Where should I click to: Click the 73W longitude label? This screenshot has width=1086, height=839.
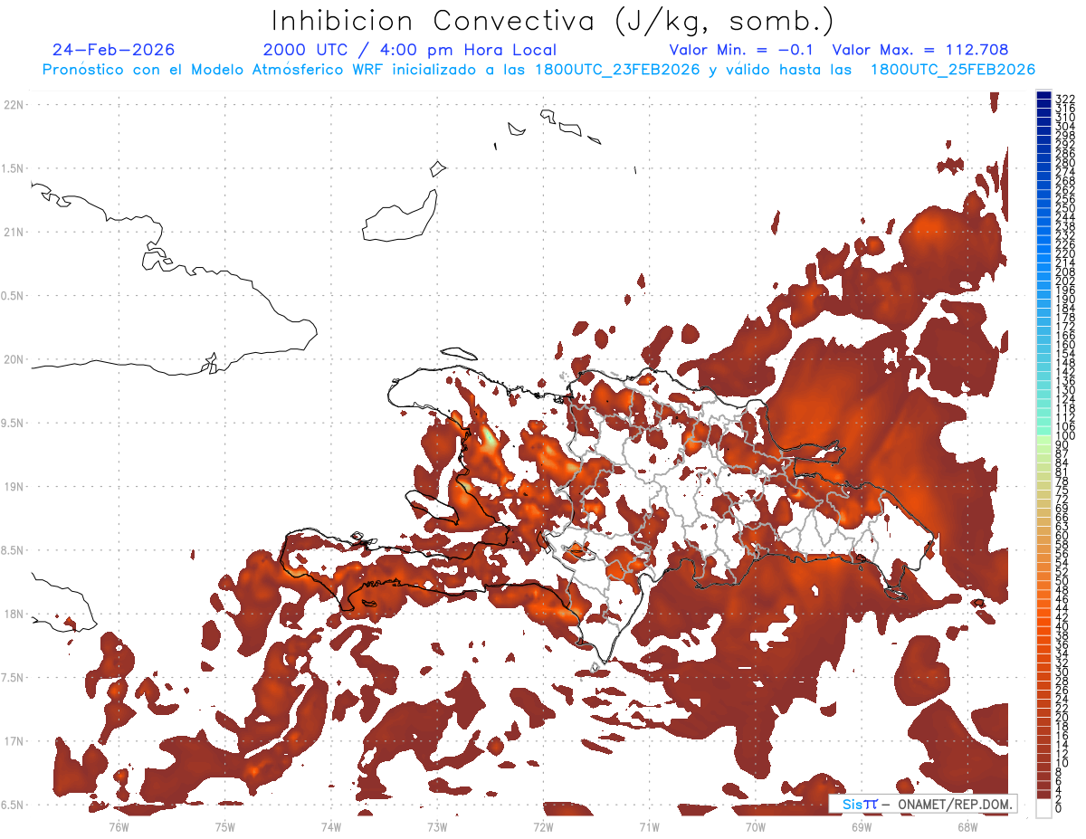pyautogui.click(x=437, y=826)
